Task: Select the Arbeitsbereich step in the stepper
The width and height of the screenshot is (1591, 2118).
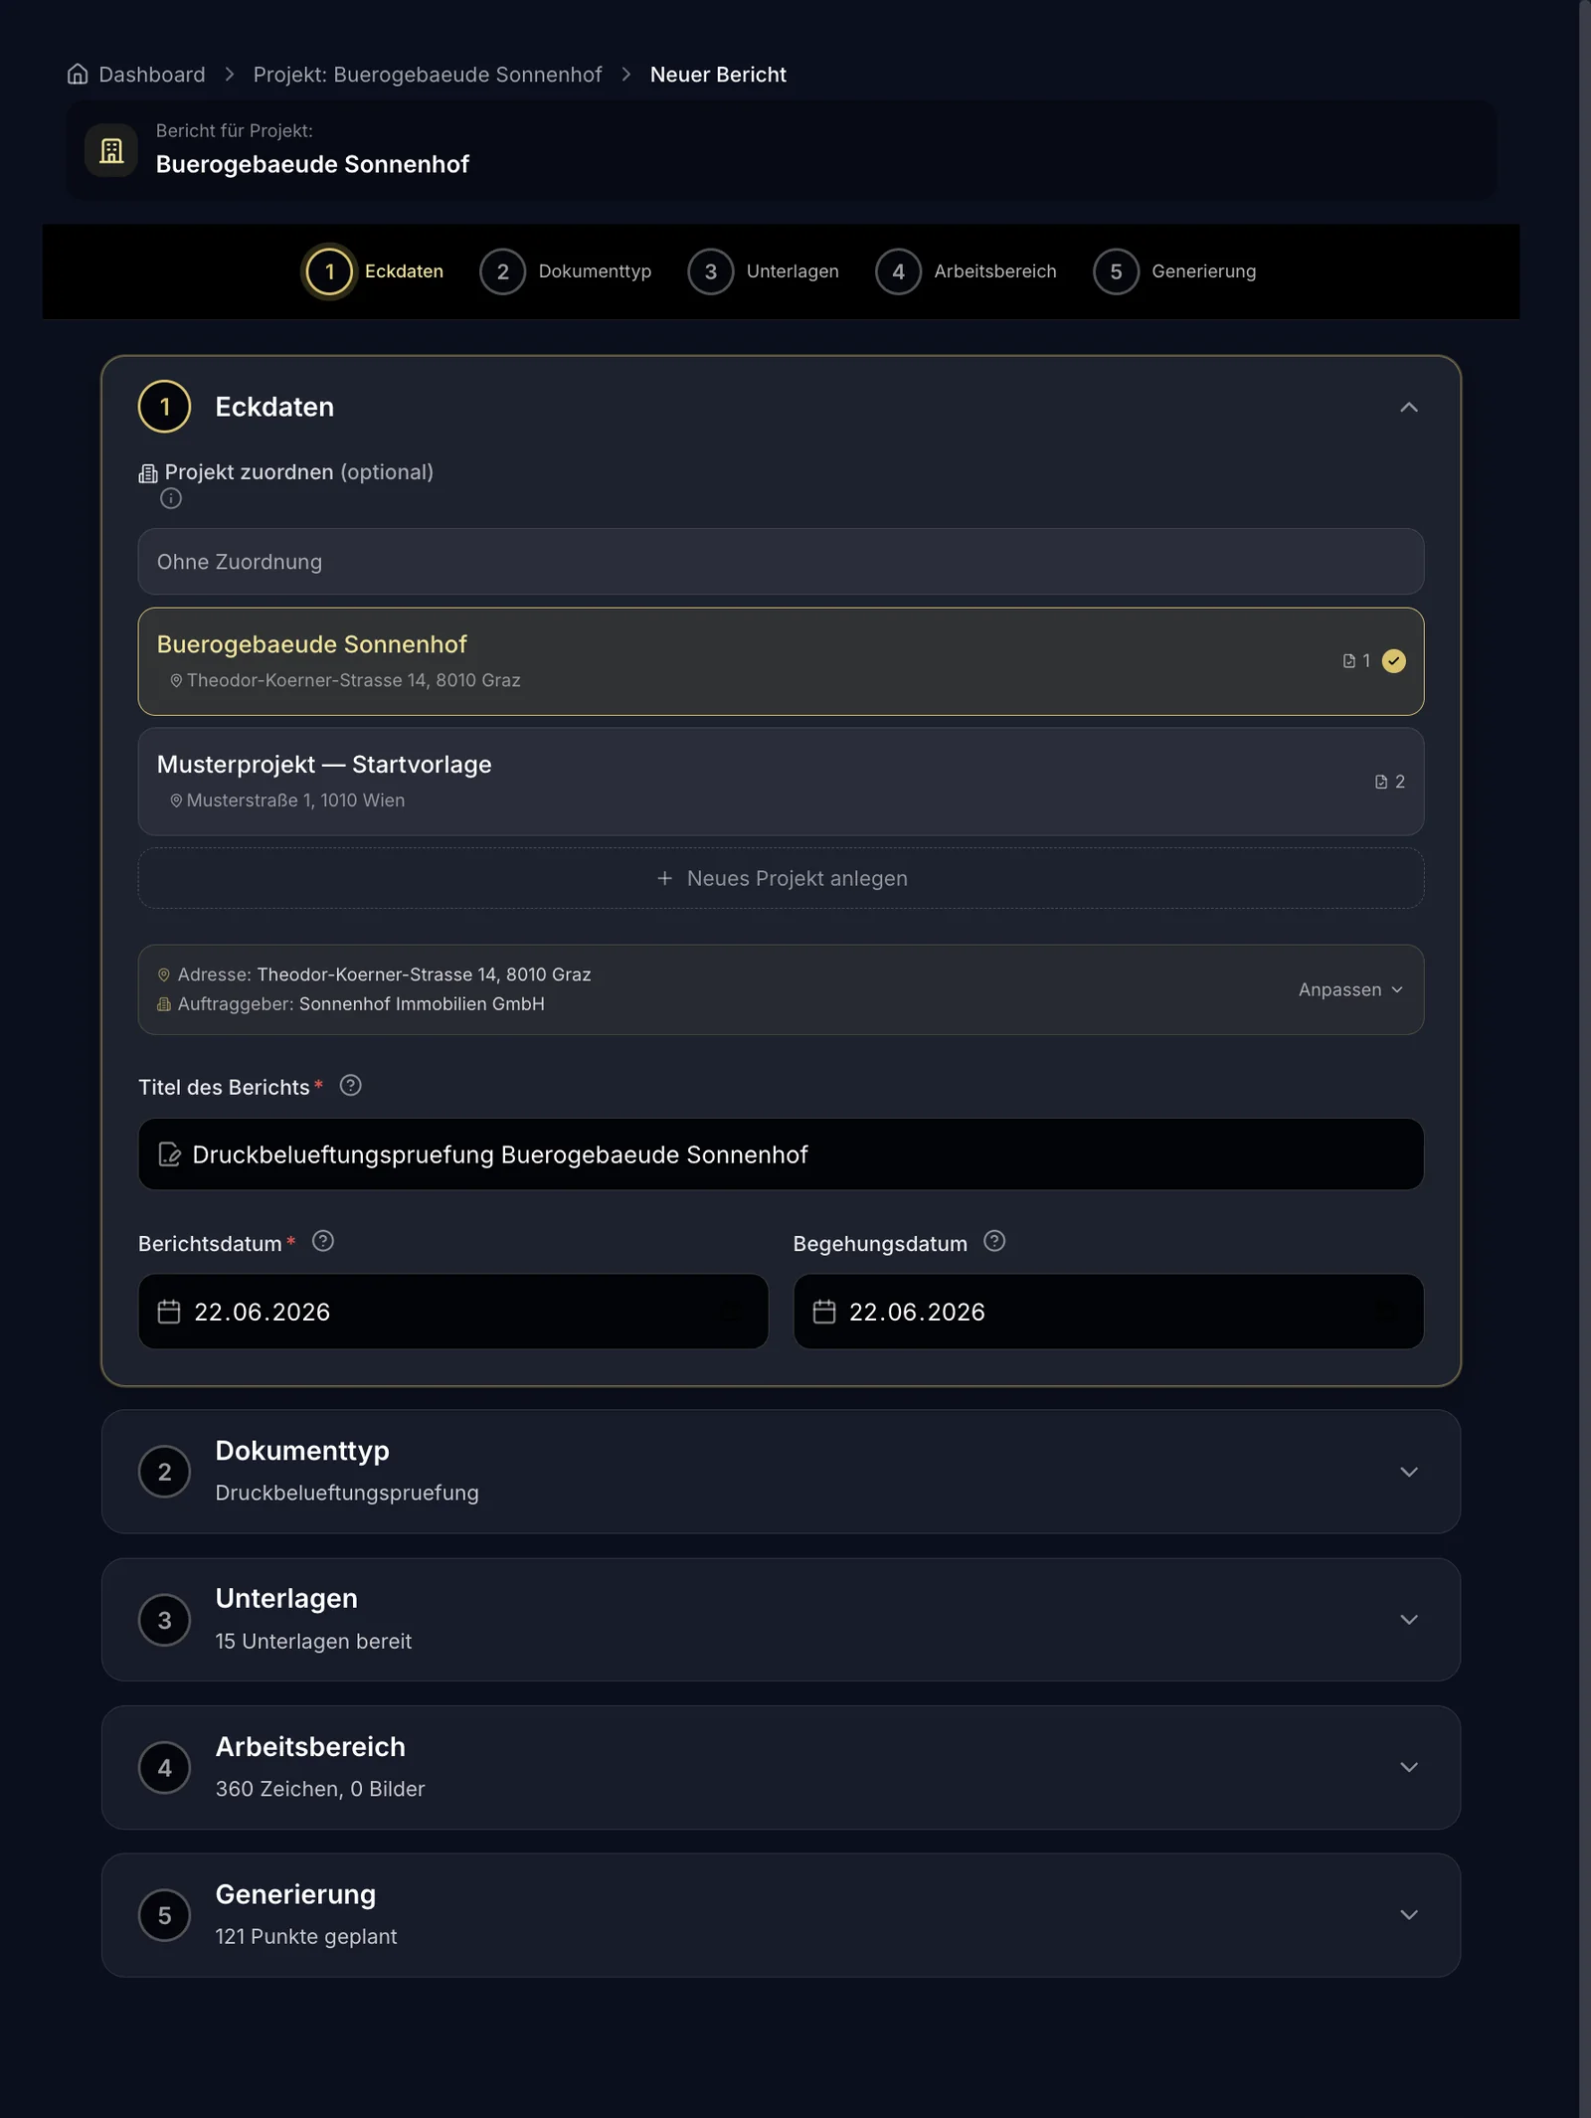Action: [x=995, y=271]
